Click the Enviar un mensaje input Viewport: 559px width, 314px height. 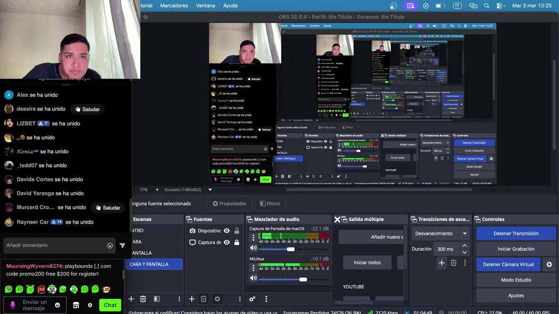(x=35, y=305)
